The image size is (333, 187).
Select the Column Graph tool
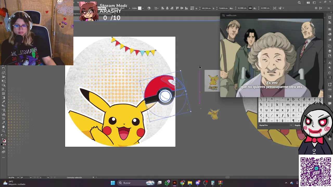[4, 114]
